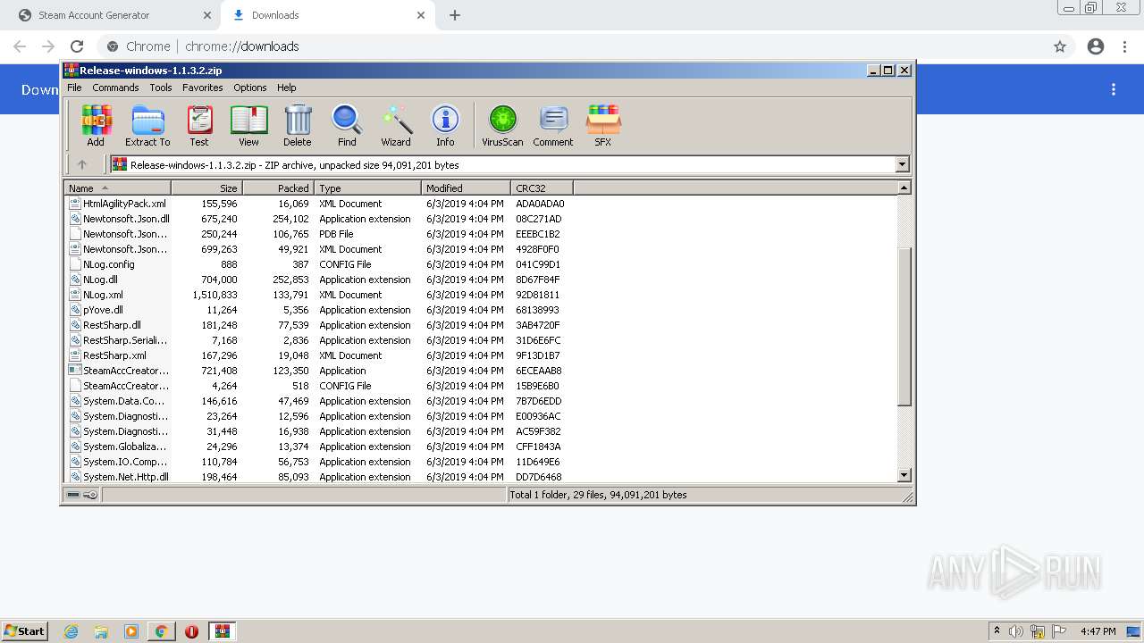The image size is (1144, 643).
Task: Sort by the Size column header
Action: 206,188
